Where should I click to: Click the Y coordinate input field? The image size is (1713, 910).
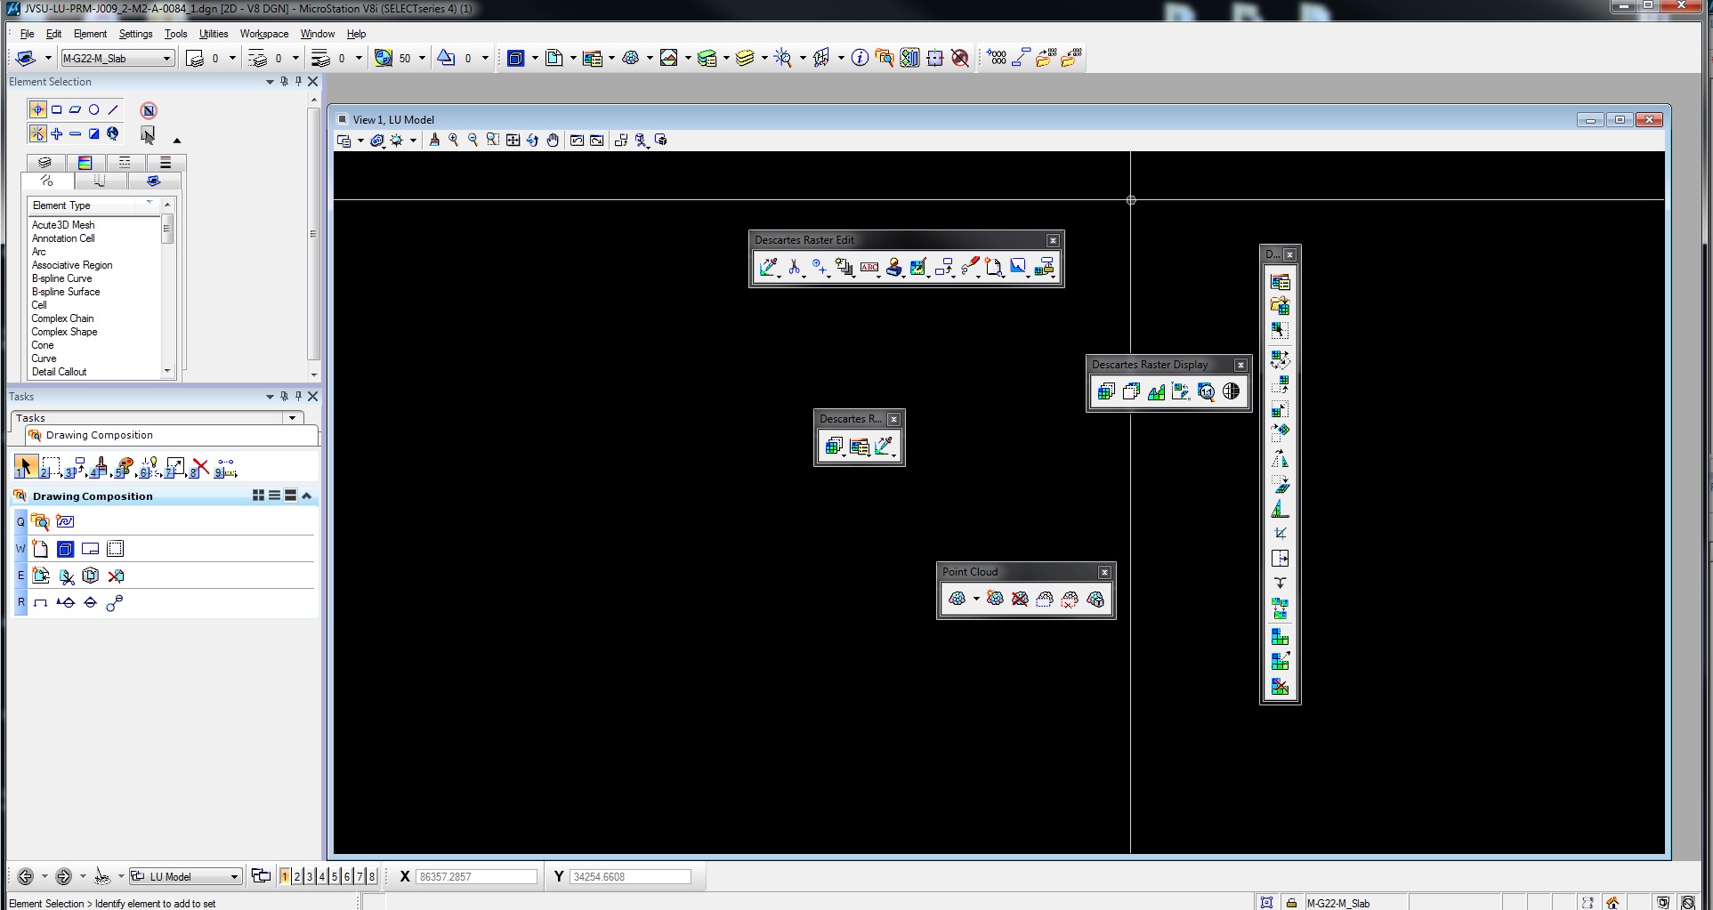click(630, 876)
